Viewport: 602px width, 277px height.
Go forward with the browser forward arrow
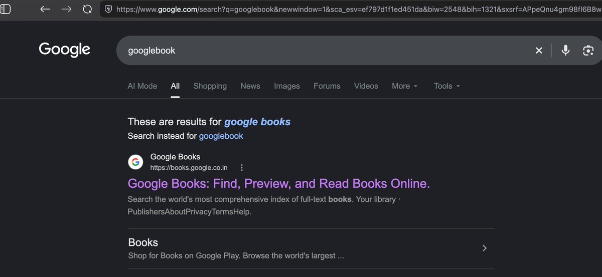[x=66, y=9]
